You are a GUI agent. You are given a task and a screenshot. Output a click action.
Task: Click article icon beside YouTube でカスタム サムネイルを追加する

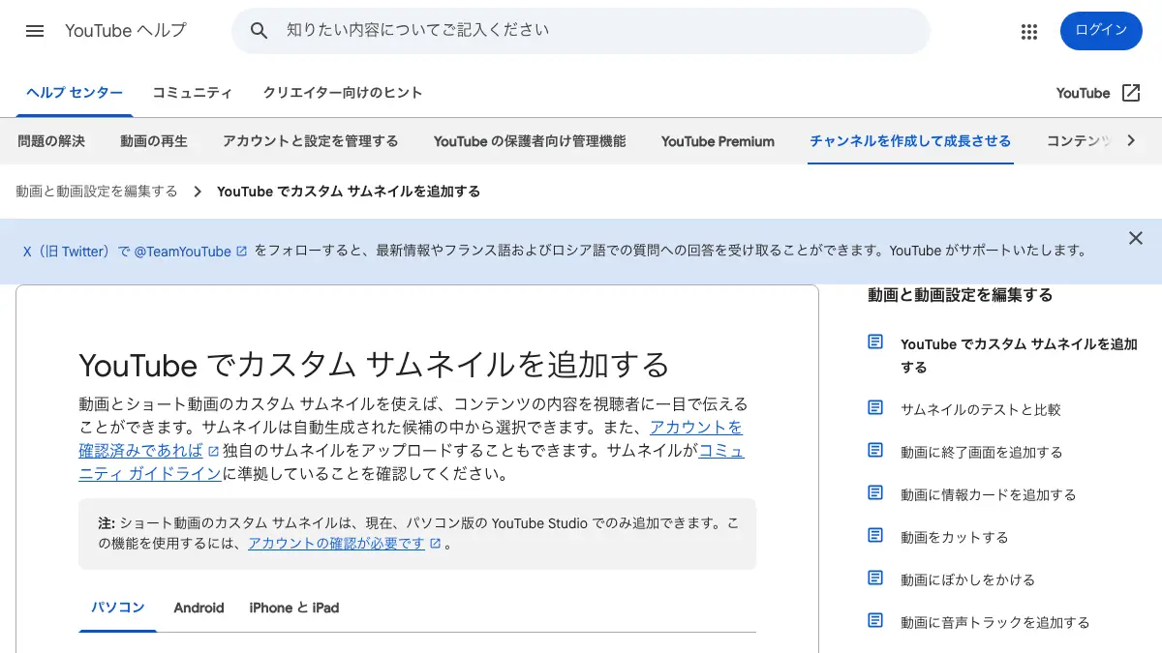tap(875, 342)
